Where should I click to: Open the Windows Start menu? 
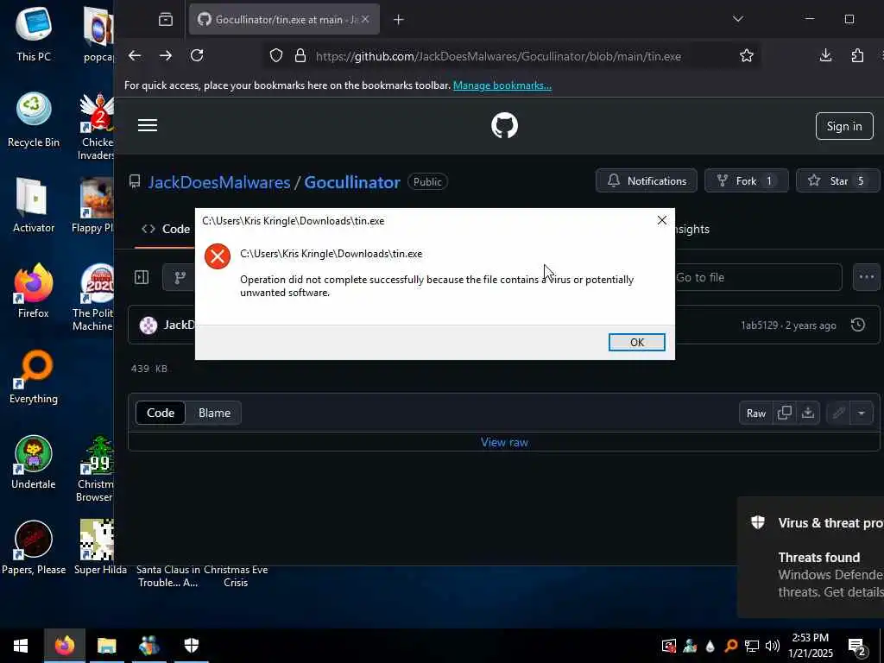click(x=21, y=646)
